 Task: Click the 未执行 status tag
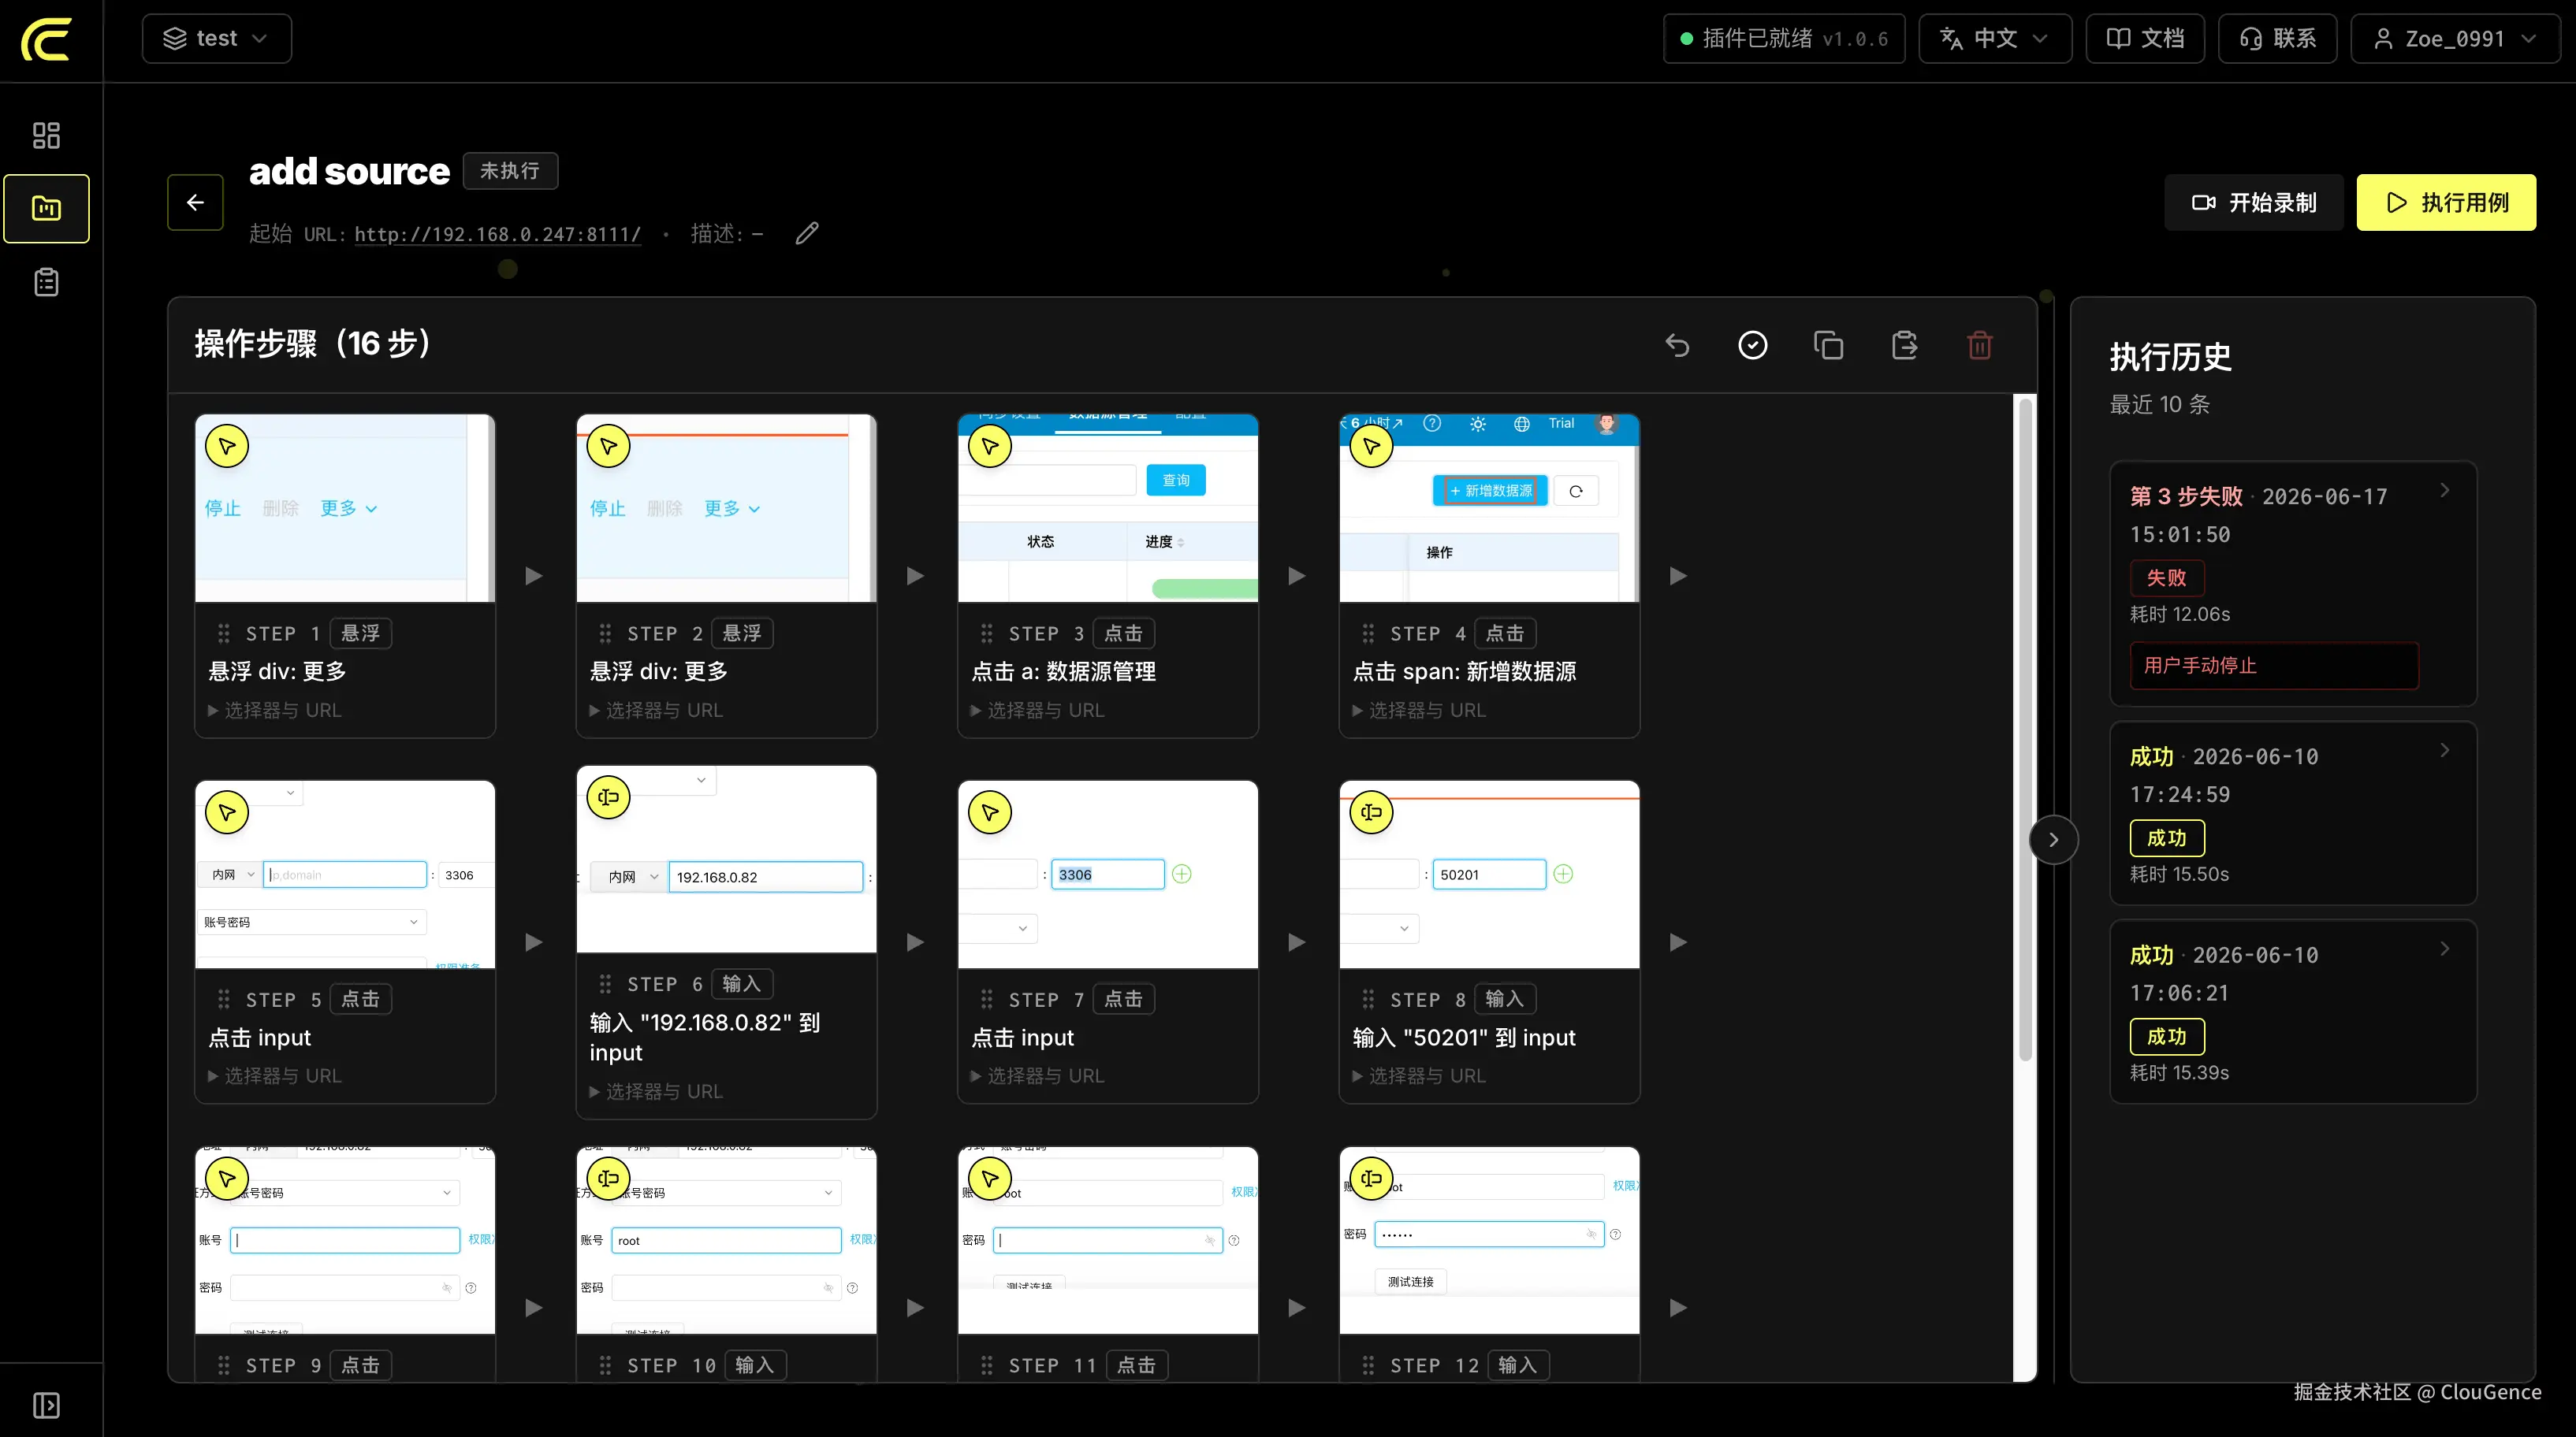coord(510,171)
